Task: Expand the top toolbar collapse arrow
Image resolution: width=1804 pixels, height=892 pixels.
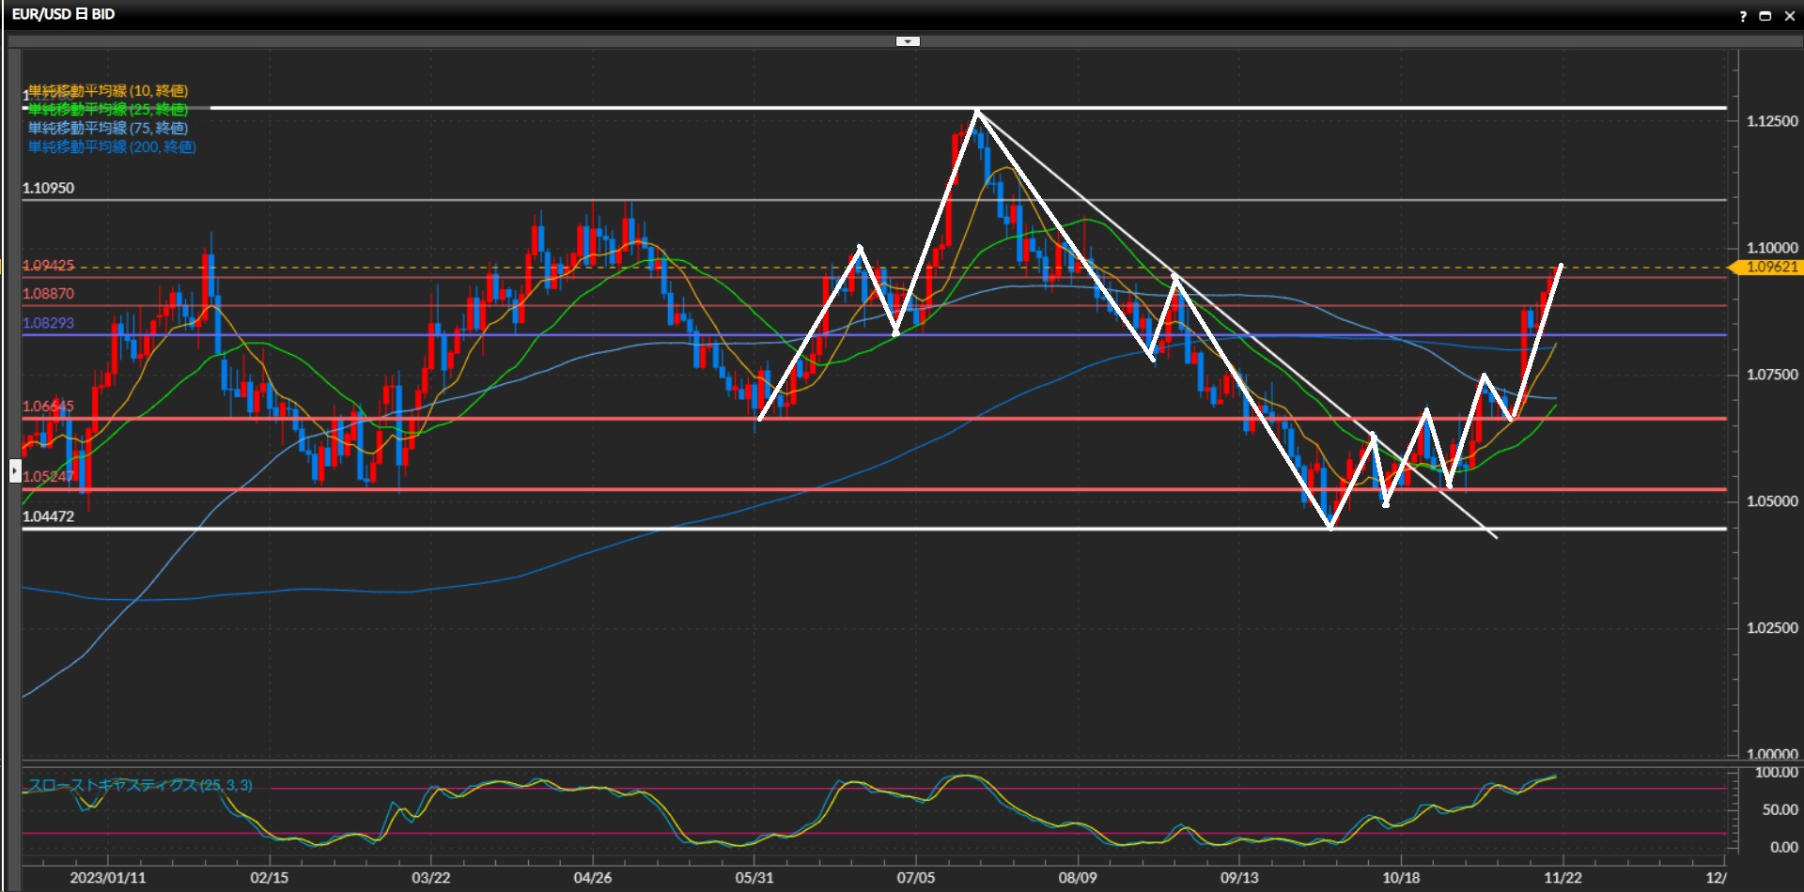Action: tap(908, 41)
